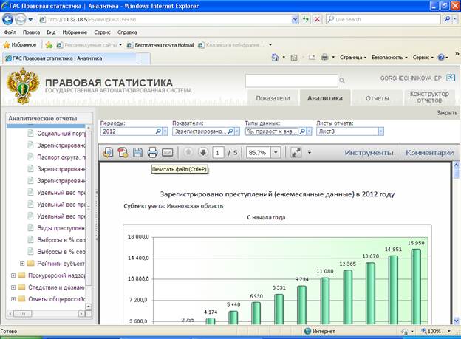The width and height of the screenshot is (461, 339).
Task: Click the Home page icon
Action: (x=275, y=58)
